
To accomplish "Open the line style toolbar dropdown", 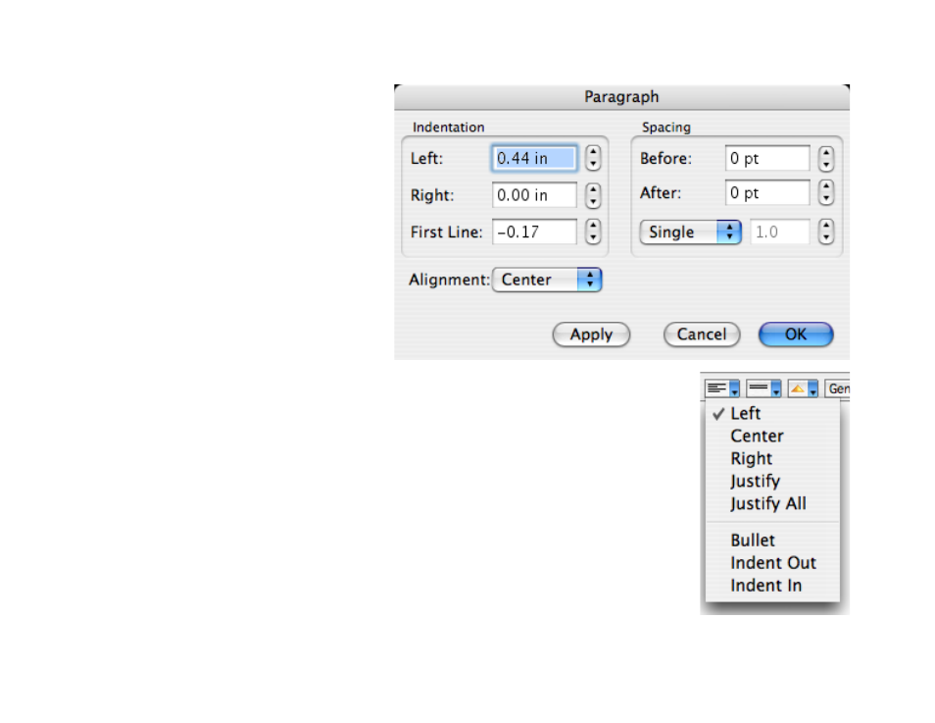I will click(763, 388).
